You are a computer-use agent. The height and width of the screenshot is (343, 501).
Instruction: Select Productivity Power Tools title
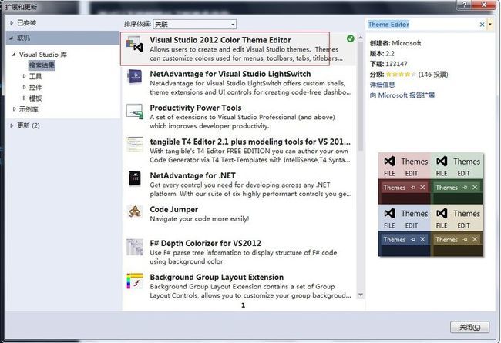(196, 108)
